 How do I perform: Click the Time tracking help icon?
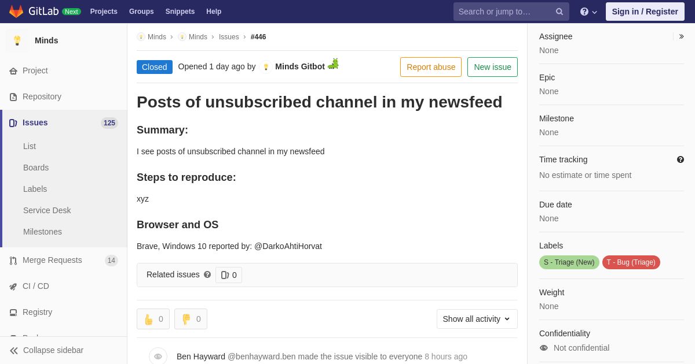click(681, 159)
